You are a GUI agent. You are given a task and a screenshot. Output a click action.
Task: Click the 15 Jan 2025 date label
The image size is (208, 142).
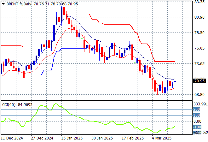point(72,138)
